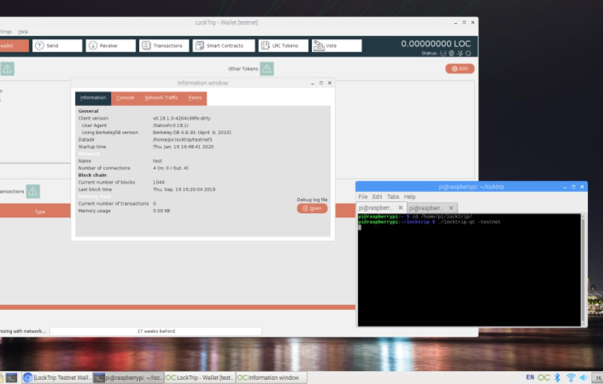Switch to LockTrip - Wallet taskbar item
The image size is (603, 384).
(200, 378)
